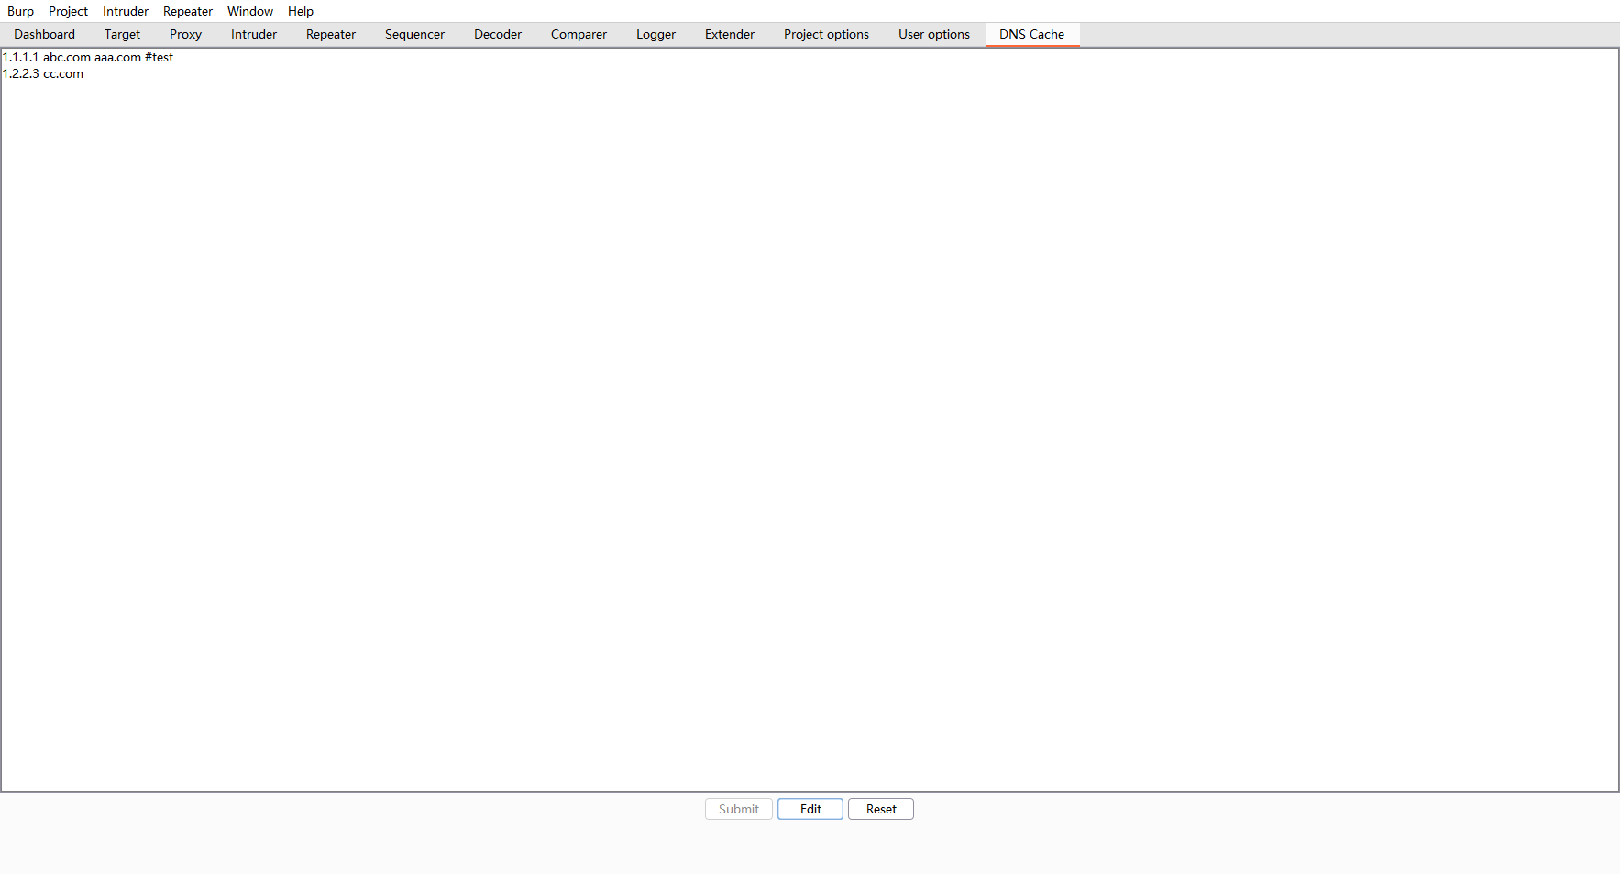This screenshot has width=1620, height=874.
Task: Open the Decoder tab
Action: (x=497, y=34)
